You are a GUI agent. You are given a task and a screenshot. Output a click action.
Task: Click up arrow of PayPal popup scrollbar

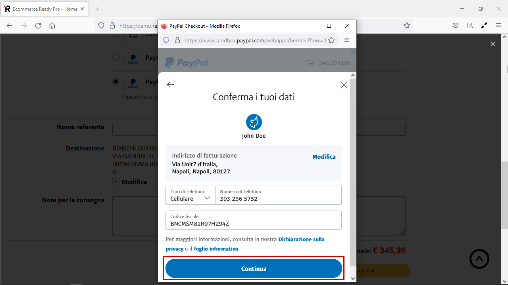pos(353,75)
